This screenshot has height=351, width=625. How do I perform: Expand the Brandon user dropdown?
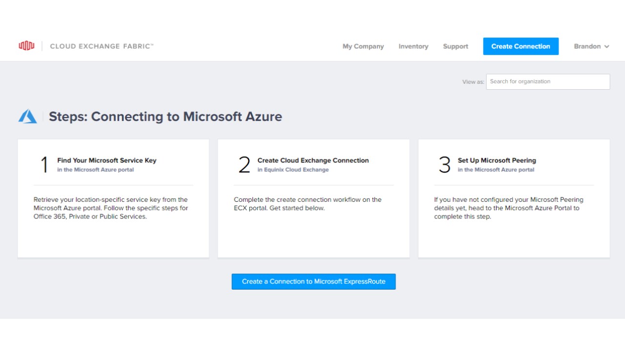(x=587, y=46)
